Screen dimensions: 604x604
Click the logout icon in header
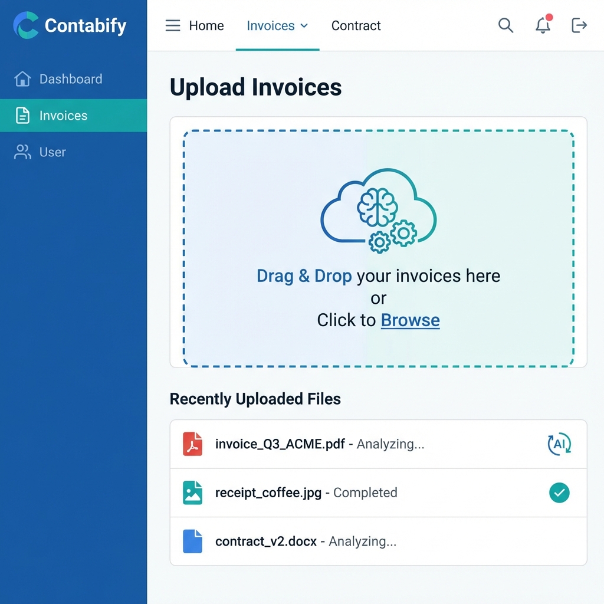point(579,25)
